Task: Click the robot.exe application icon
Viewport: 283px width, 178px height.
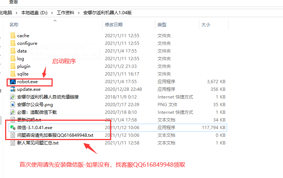Action: (x=13, y=82)
